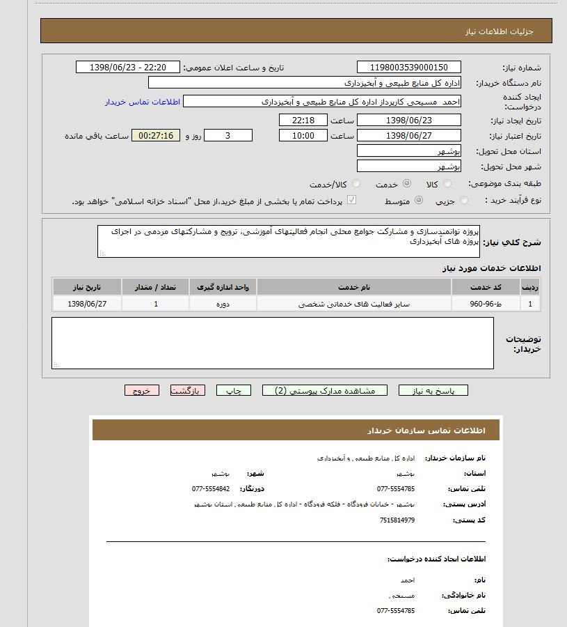Click the خروج exit button
This screenshot has height=627, width=567.
coord(141,390)
